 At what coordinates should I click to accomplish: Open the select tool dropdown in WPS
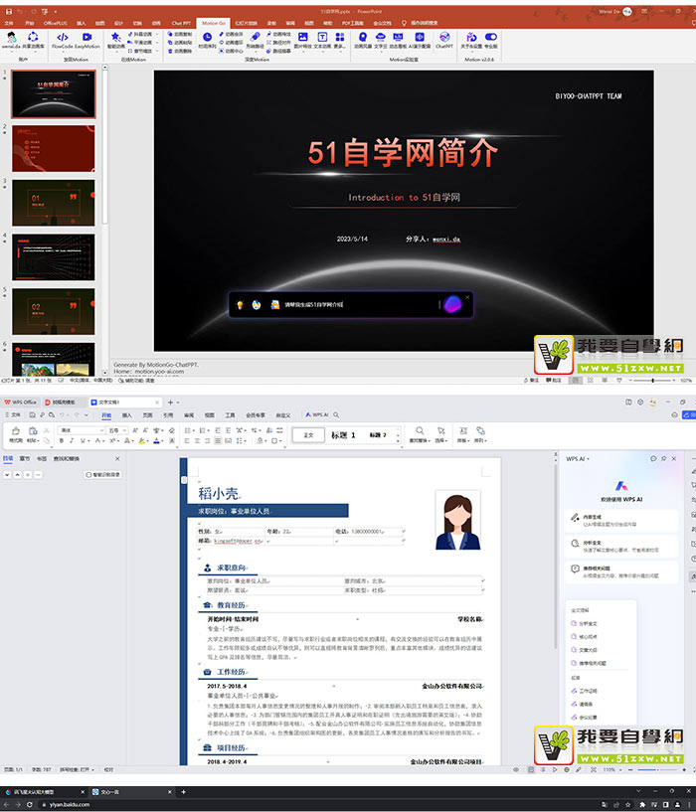pos(440,440)
